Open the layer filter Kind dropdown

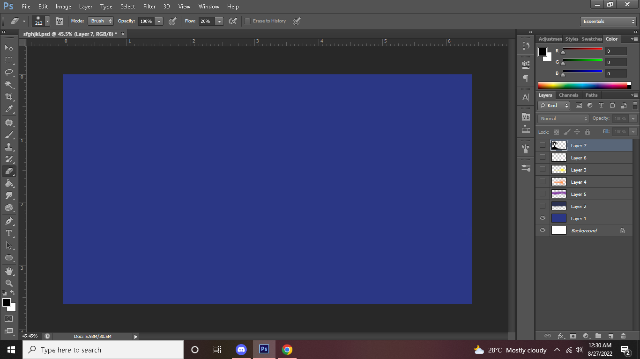[x=554, y=106]
